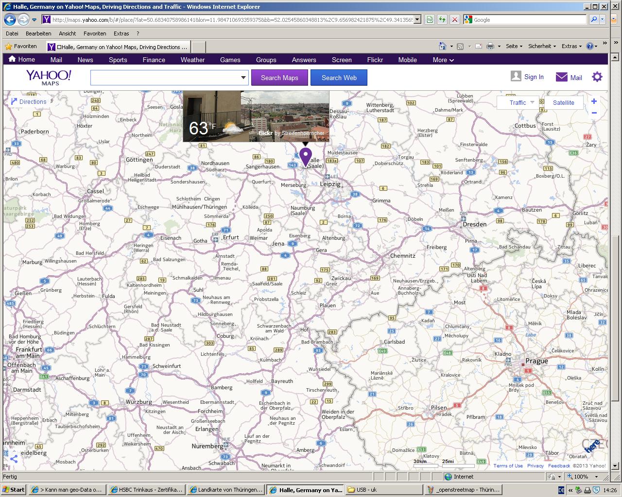This screenshot has height=497, width=622.
Task: Open the USB - uk taskbar folder
Action: coord(383,490)
